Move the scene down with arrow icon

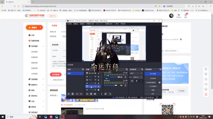(x=81, y=94)
